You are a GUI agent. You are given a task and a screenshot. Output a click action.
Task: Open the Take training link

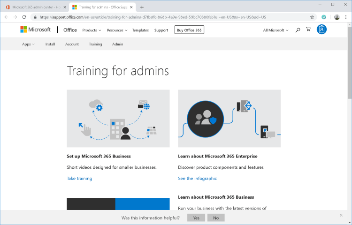coord(79,179)
